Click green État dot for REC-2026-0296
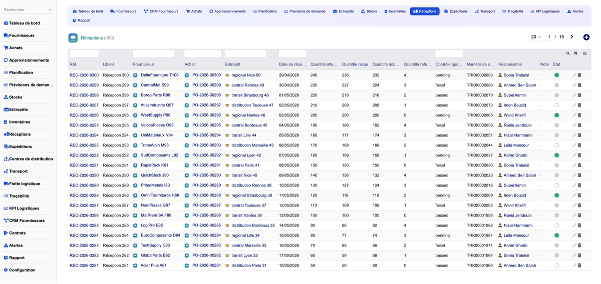Image resolution: width=601 pixels, height=284 pixels. (556, 115)
